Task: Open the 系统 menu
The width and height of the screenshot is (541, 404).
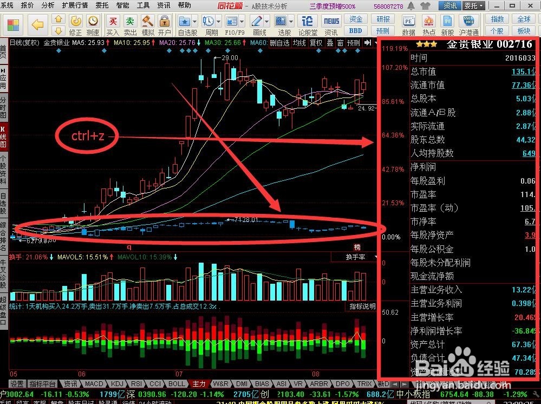Action: (6, 5)
